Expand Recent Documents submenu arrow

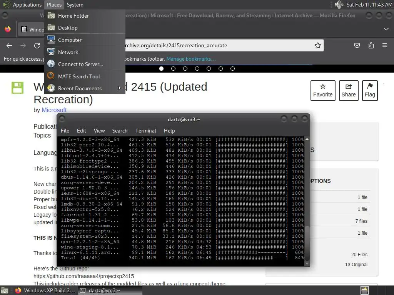tap(120, 88)
